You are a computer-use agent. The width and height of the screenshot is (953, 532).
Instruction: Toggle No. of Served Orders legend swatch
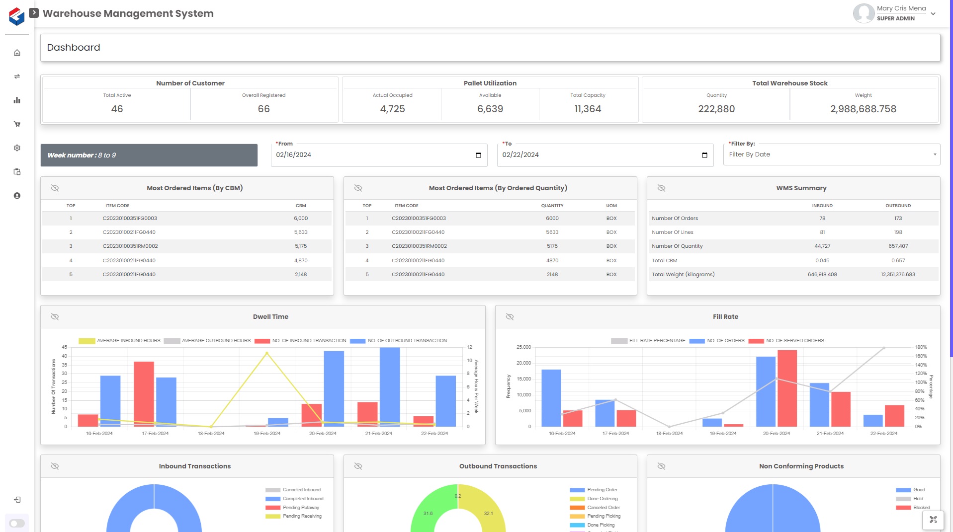[x=756, y=341]
